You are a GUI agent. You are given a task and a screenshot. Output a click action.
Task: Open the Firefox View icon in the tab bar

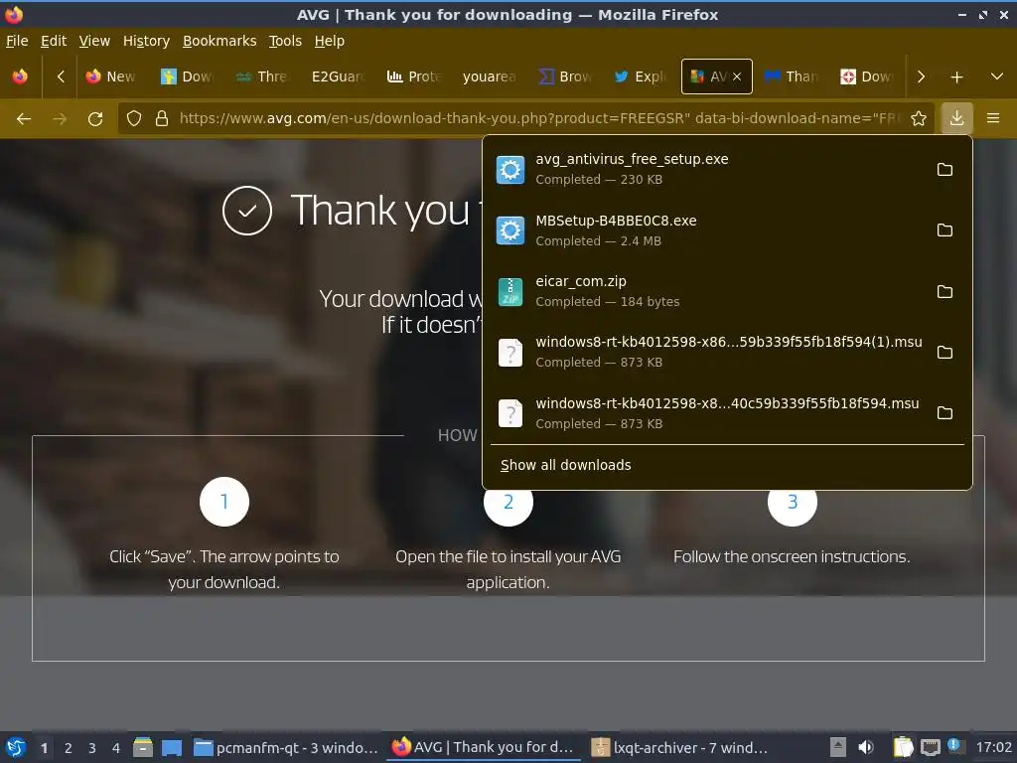pyautogui.click(x=20, y=76)
